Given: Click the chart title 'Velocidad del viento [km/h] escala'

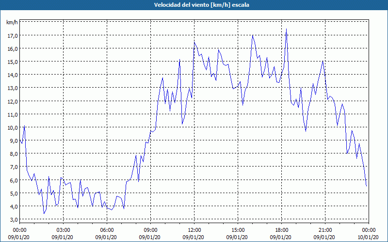Looking at the screenshot, I should (x=201, y=5).
